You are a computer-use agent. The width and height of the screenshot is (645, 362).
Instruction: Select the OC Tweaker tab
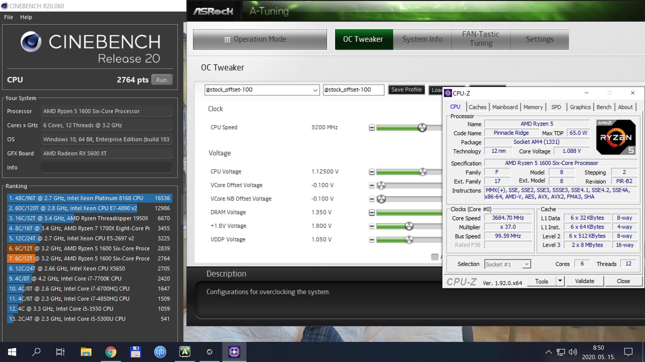364,39
